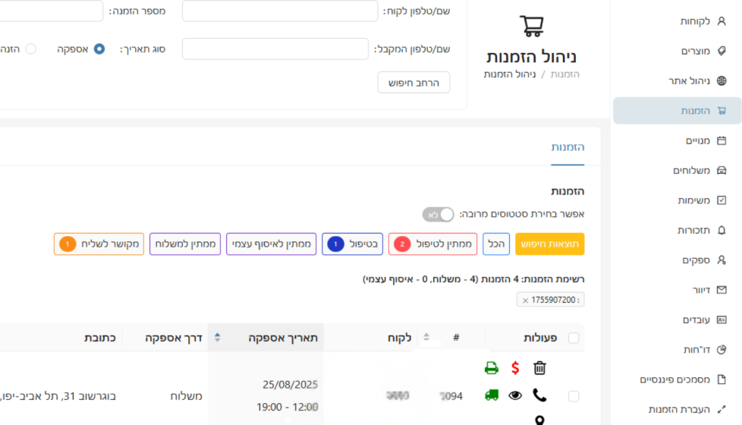Click the שם/טלפון לקוח input field

280,11
